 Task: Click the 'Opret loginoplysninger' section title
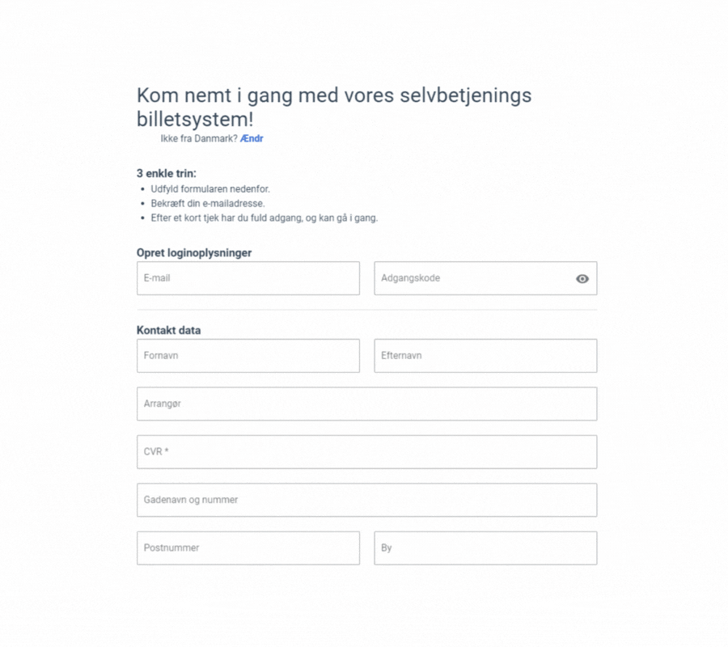click(194, 252)
